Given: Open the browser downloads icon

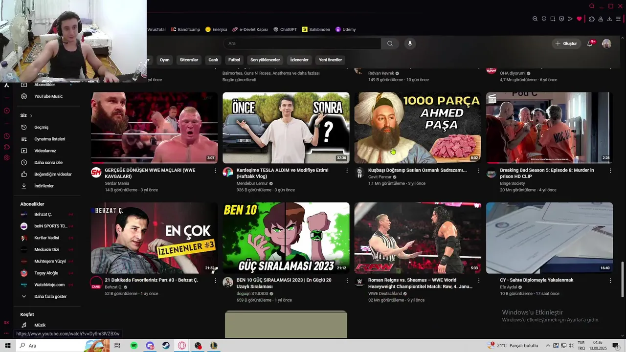Looking at the screenshot, I should click(609, 19).
